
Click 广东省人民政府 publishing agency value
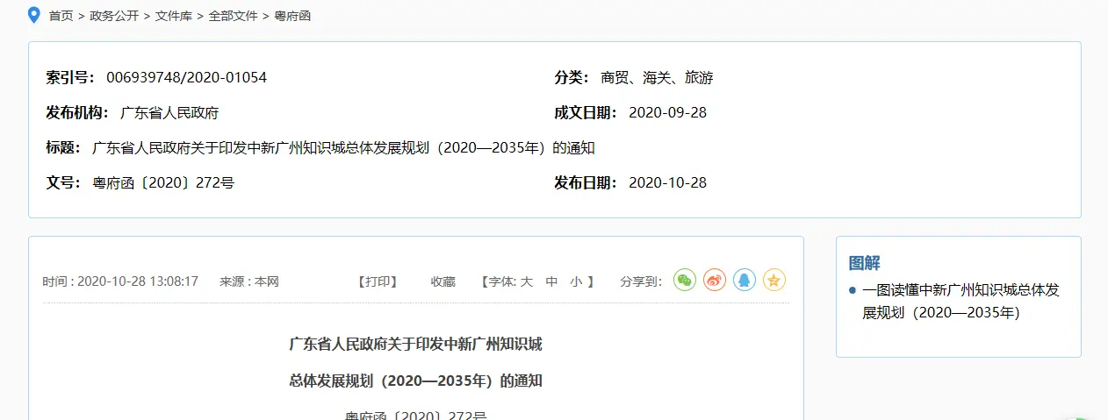pos(169,112)
